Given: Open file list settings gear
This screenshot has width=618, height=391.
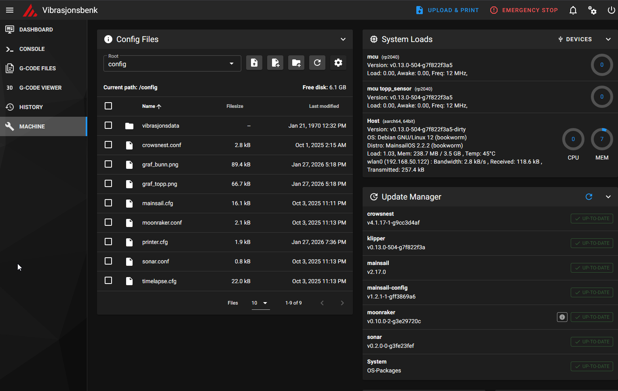Looking at the screenshot, I should (x=338, y=63).
